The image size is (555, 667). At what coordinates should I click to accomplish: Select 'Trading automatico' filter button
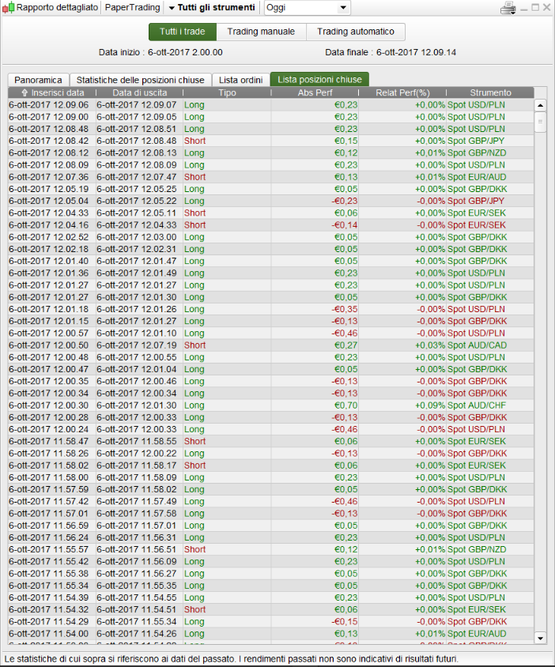[356, 32]
